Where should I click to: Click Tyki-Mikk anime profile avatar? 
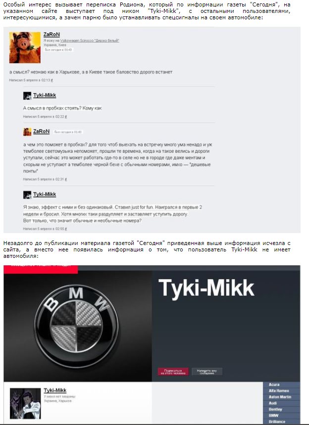click(x=25, y=403)
